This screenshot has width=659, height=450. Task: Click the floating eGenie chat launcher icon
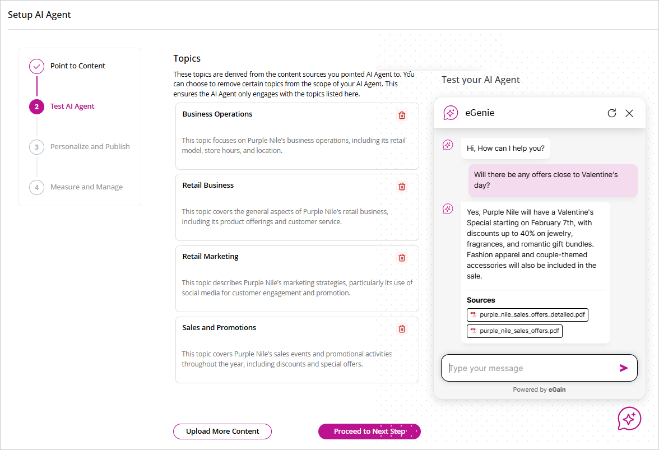(629, 419)
